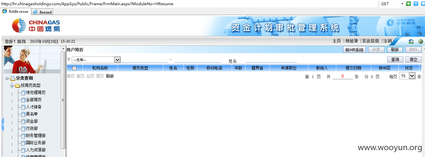Sort by 提交日期 column header
Viewport: 425px width, 157px height.
pos(353,68)
